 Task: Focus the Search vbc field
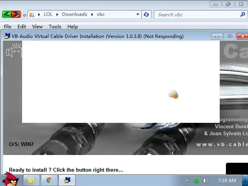click(x=200, y=15)
